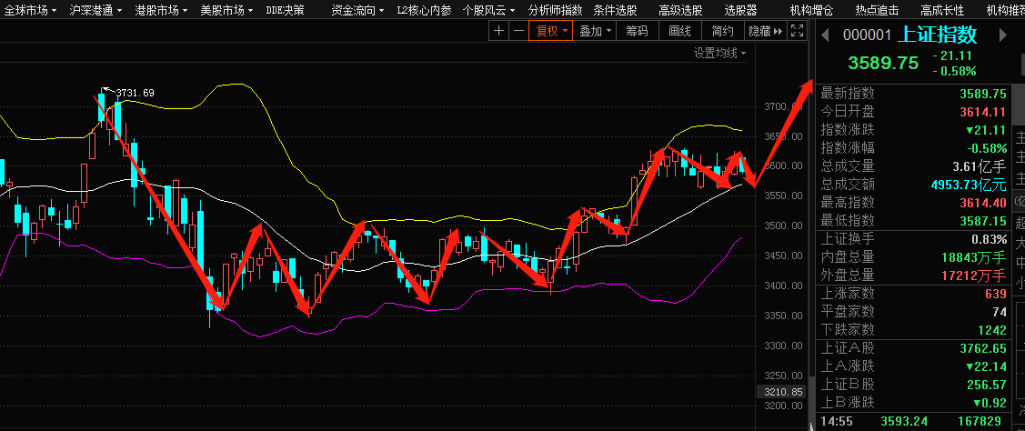Screen dimensions: 1025x431
Task: Select the 条件选股 menu item
Action: [614, 10]
